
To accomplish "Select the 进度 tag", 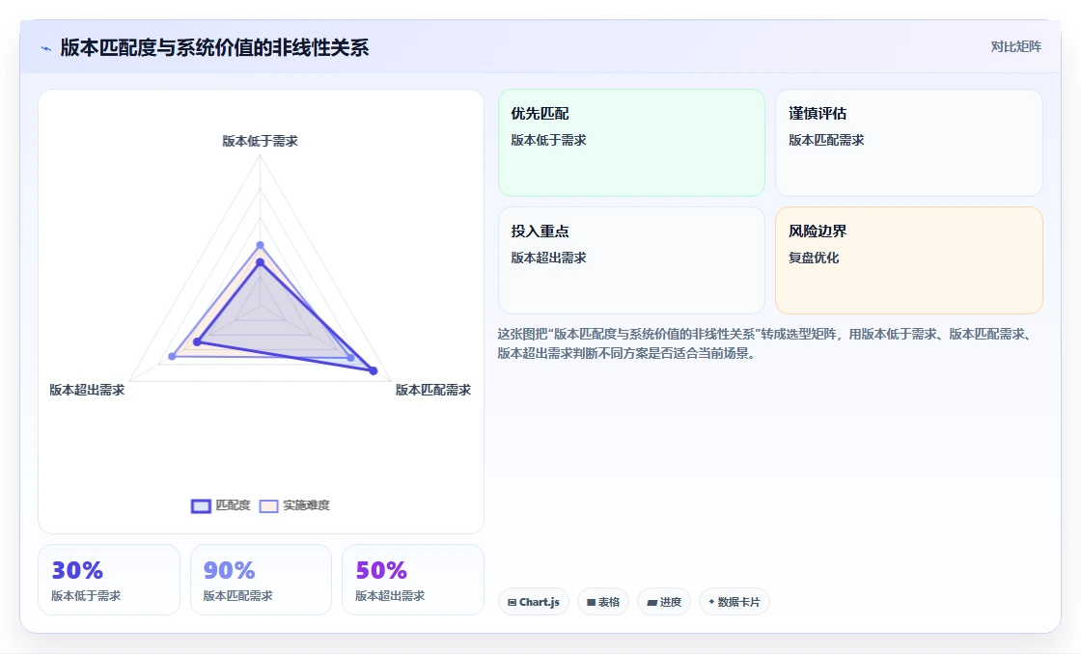I will tap(664, 602).
